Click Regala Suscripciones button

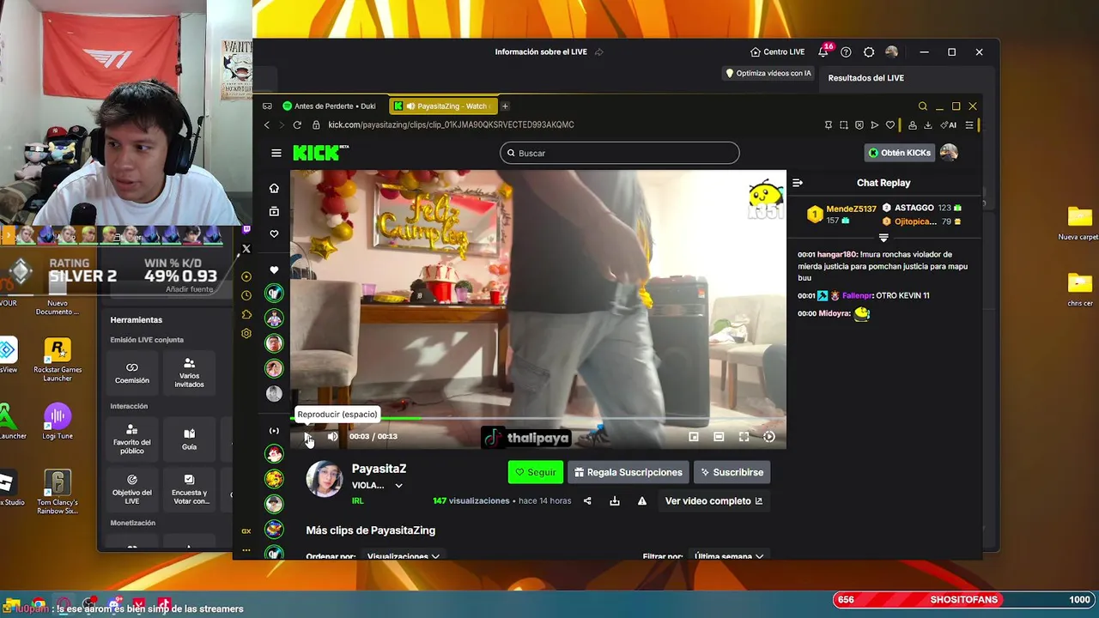coord(628,472)
